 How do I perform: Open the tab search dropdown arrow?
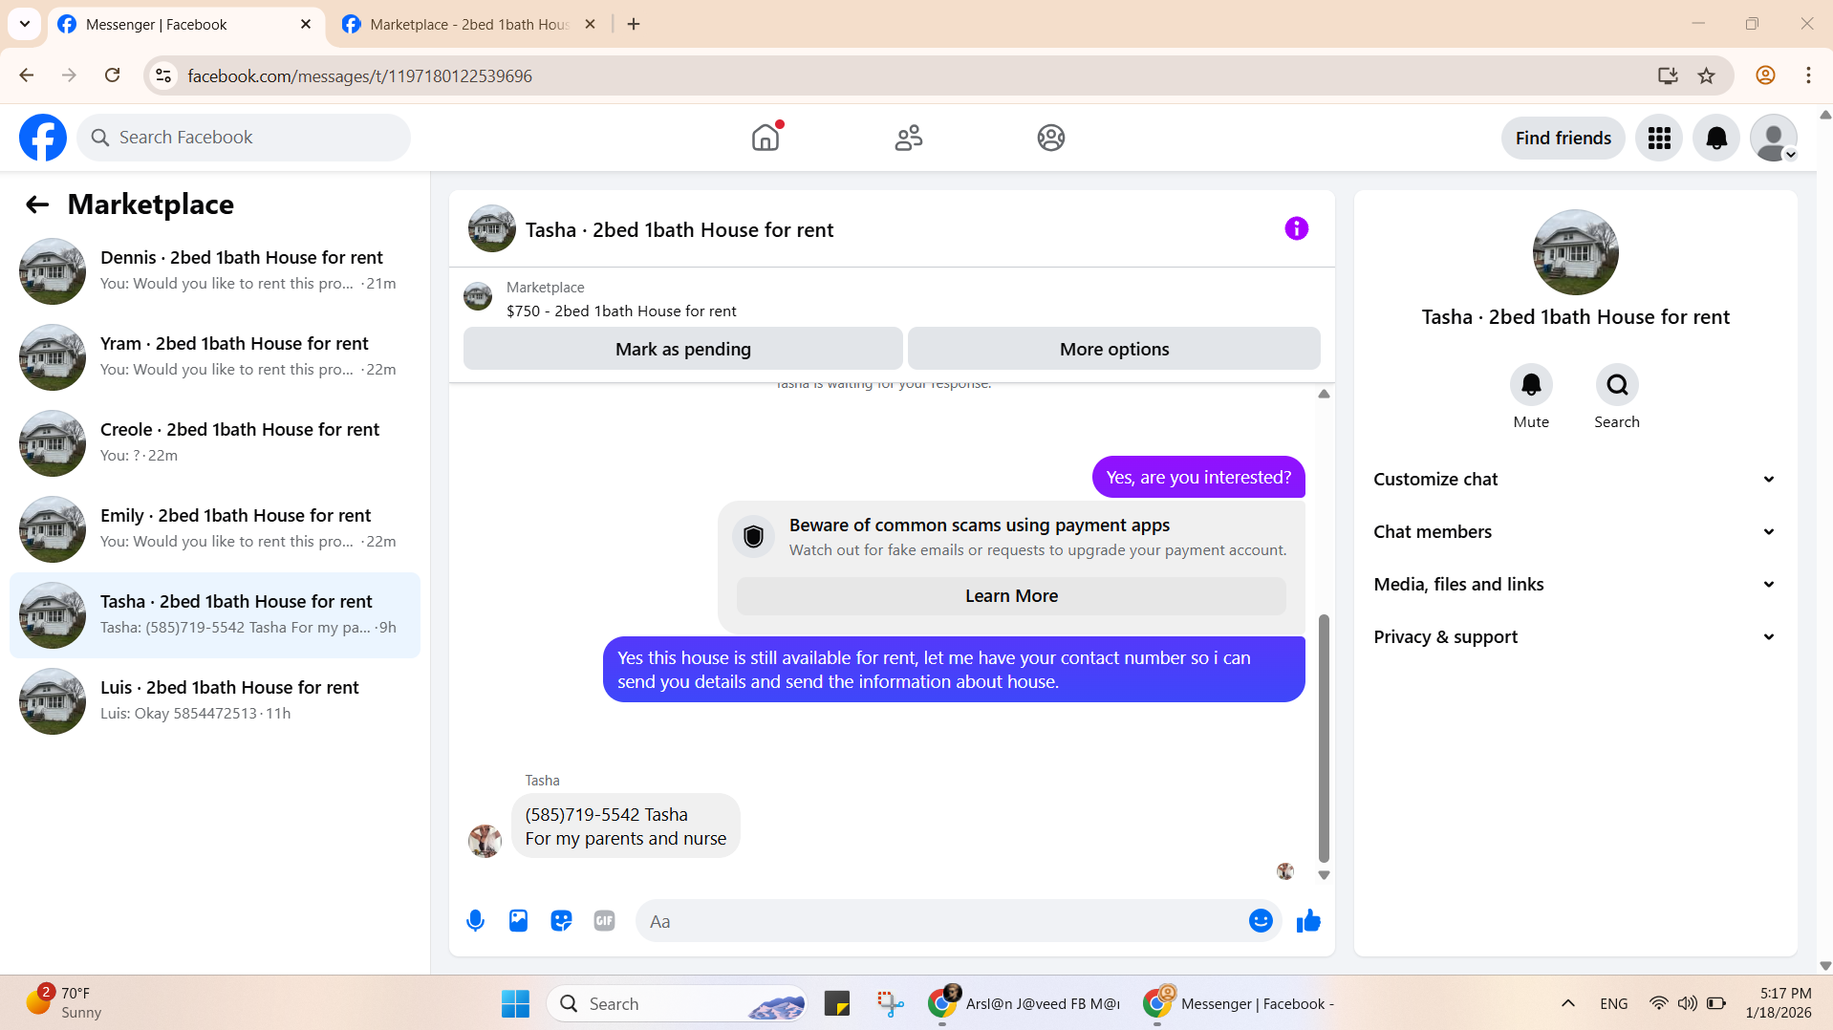[25, 24]
